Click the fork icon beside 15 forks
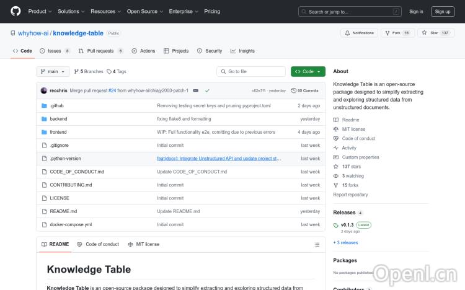Viewport: 465px width, 290px height. (x=335, y=185)
